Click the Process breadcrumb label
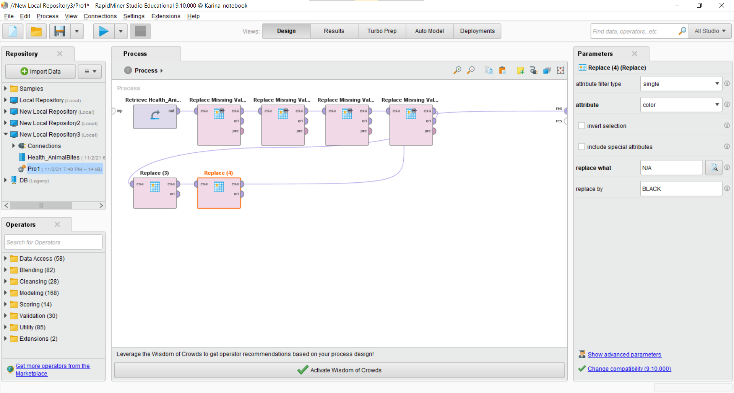This screenshot has height=393, width=734. pyautogui.click(x=146, y=71)
